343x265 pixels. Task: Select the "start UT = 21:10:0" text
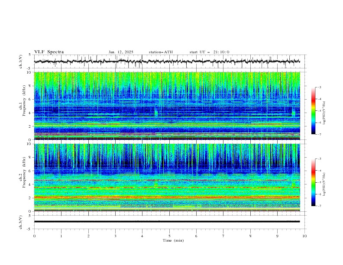209,52
